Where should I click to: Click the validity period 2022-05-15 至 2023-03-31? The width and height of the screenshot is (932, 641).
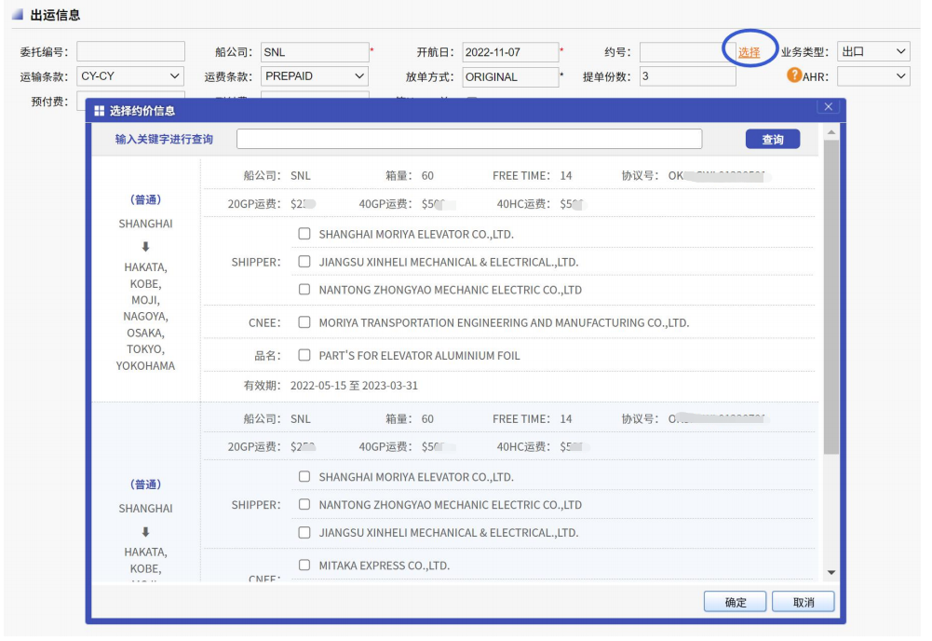(x=354, y=386)
